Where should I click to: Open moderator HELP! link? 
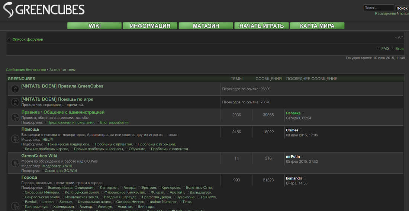point(48,140)
